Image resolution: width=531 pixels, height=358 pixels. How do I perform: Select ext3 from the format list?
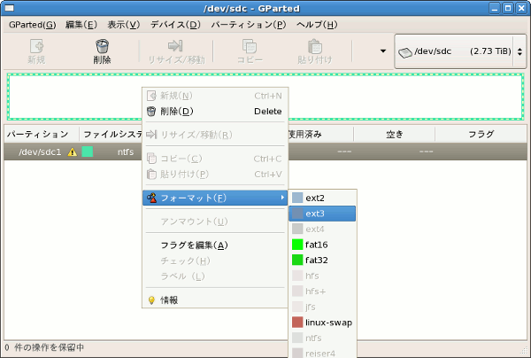322,214
